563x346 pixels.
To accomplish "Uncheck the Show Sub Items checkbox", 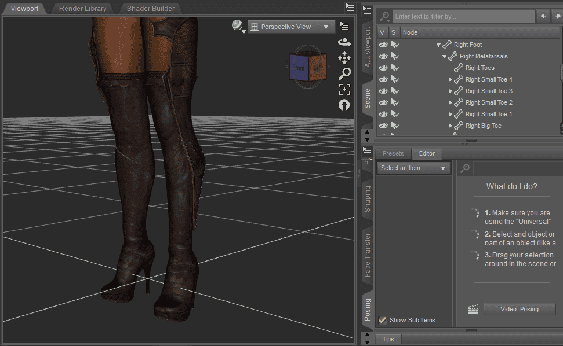I will tap(383, 320).
